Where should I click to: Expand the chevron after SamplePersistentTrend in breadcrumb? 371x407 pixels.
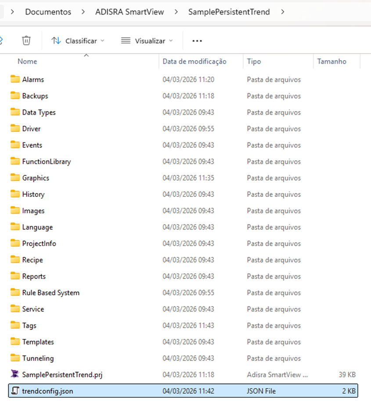[x=283, y=12]
